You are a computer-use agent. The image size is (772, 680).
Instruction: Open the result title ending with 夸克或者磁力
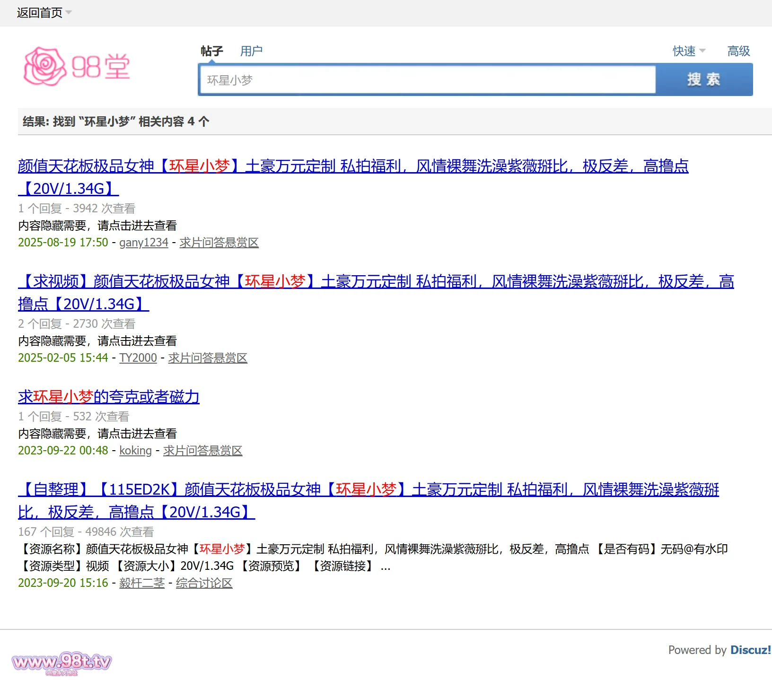tap(109, 397)
